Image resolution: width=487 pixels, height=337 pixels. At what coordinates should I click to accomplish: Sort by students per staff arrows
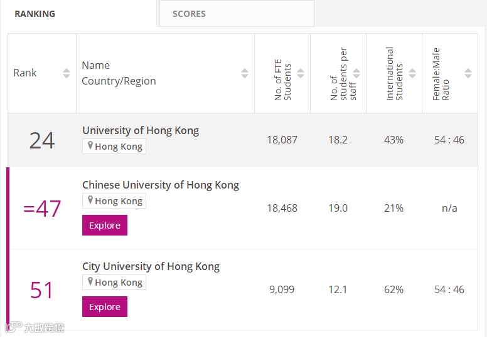pos(356,73)
